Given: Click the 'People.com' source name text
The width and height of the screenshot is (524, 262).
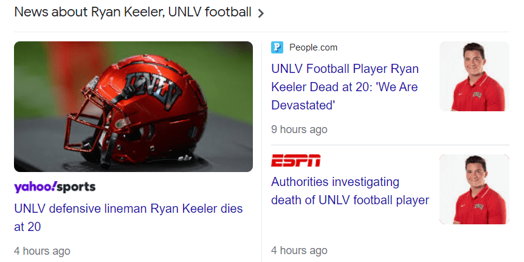Looking at the screenshot, I should (313, 47).
